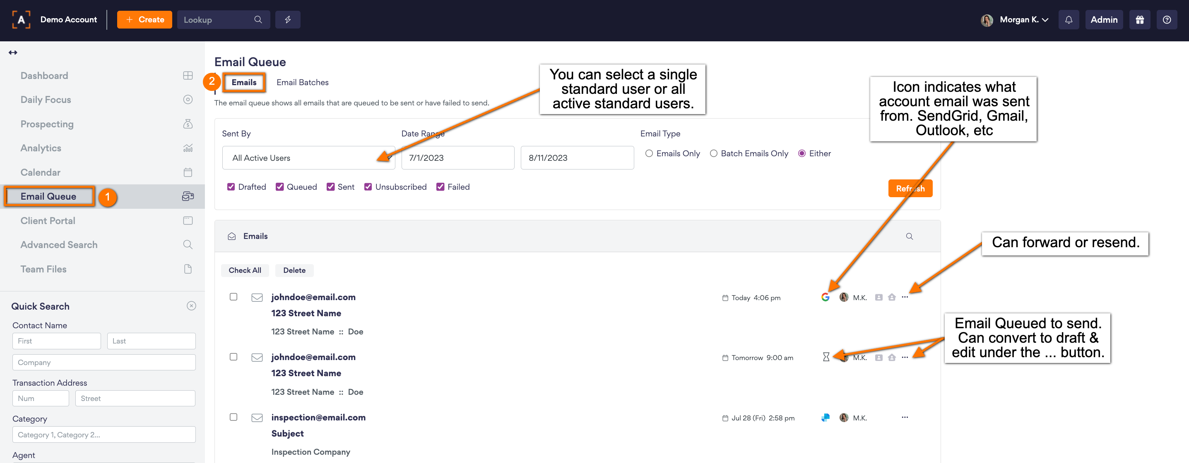The width and height of the screenshot is (1189, 463).
Task: Click the house/property icon on the queued email row
Action: (891, 357)
